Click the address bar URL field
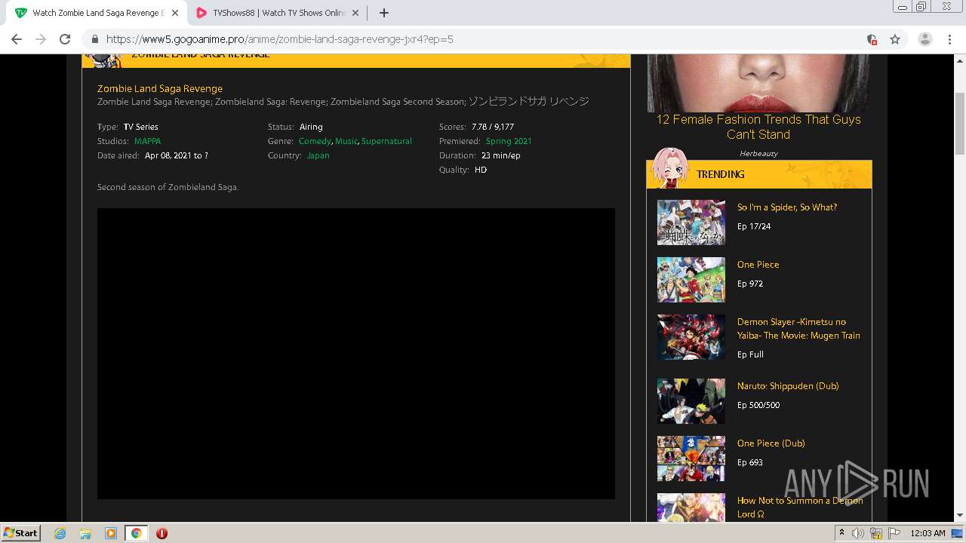 (x=483, y=39)
